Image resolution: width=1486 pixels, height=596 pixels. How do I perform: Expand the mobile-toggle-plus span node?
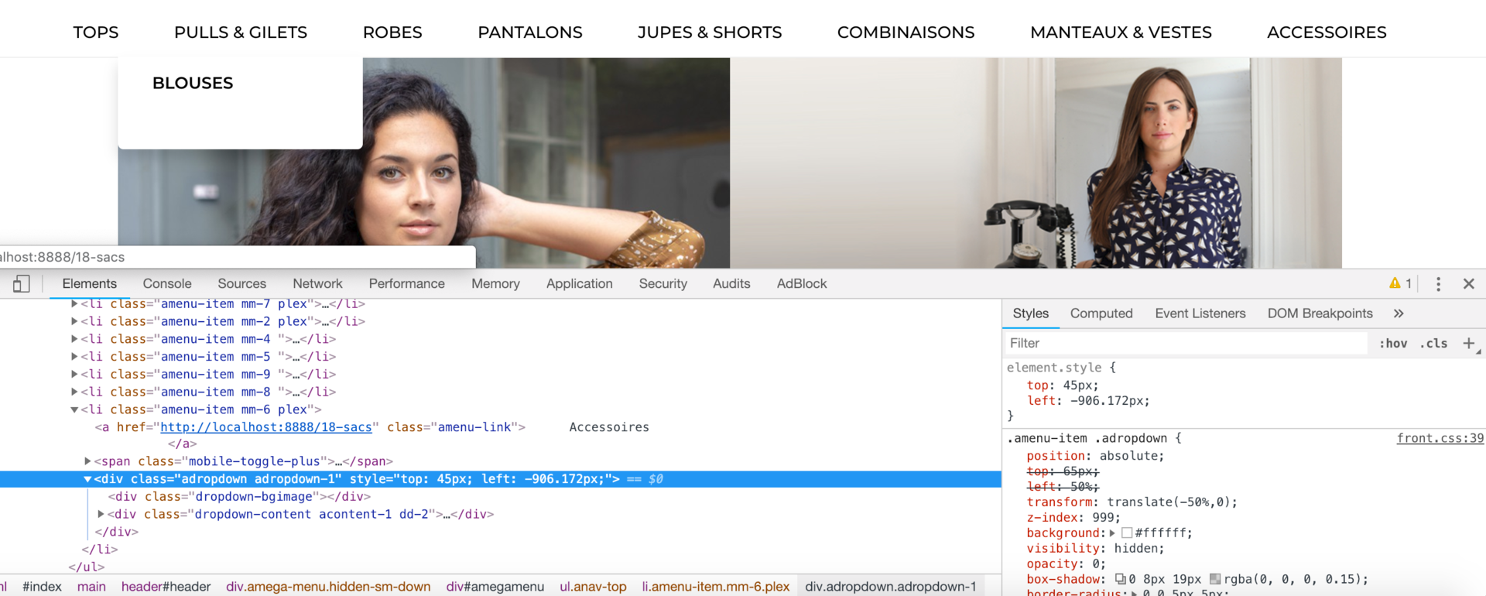(87, 461)
